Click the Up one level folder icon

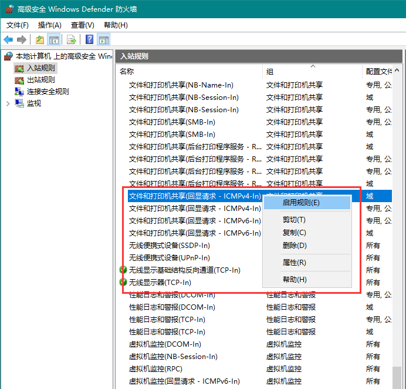[40, 40]
